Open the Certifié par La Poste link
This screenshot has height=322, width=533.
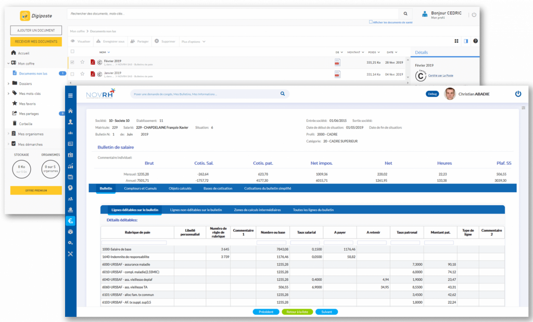pyautogui.click(x=440, y=76)
